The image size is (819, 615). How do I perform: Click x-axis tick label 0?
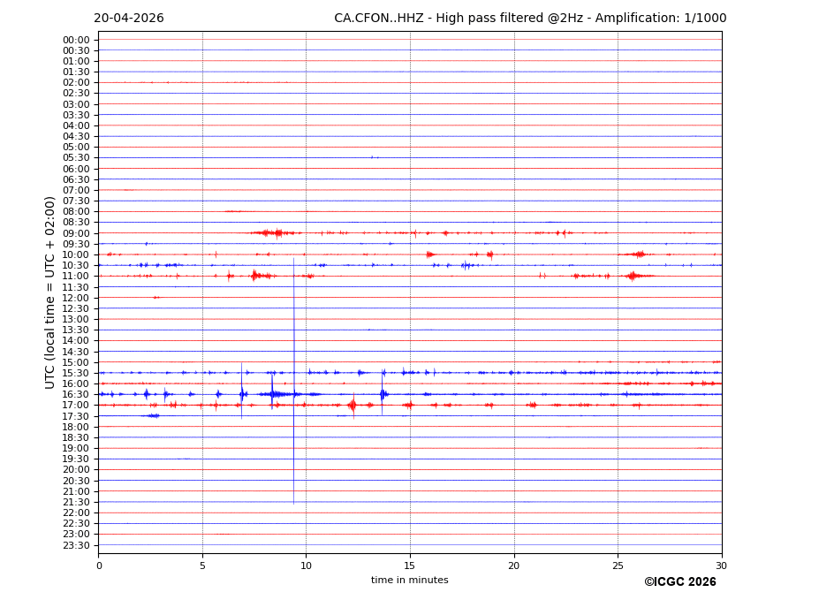pyautogui.click(x=99, y=566)
